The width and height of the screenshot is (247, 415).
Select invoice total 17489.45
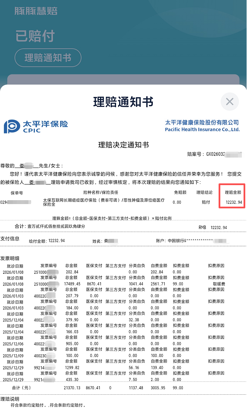(72, 284)
